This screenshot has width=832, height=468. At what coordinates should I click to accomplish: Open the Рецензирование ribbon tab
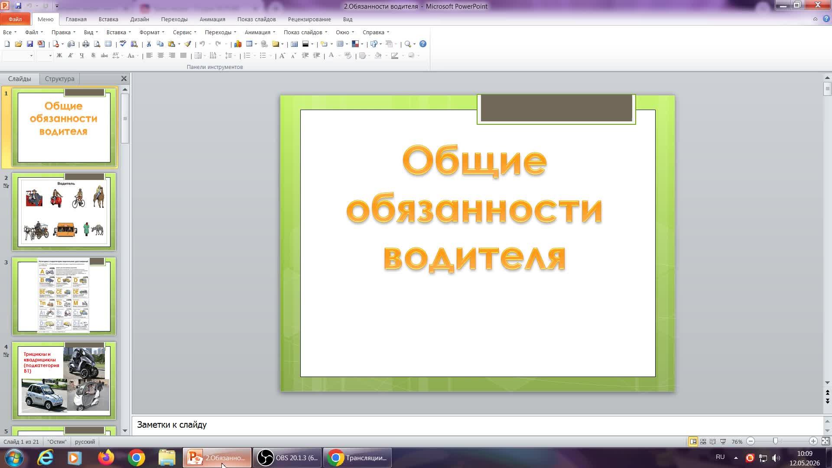(309, 19)
